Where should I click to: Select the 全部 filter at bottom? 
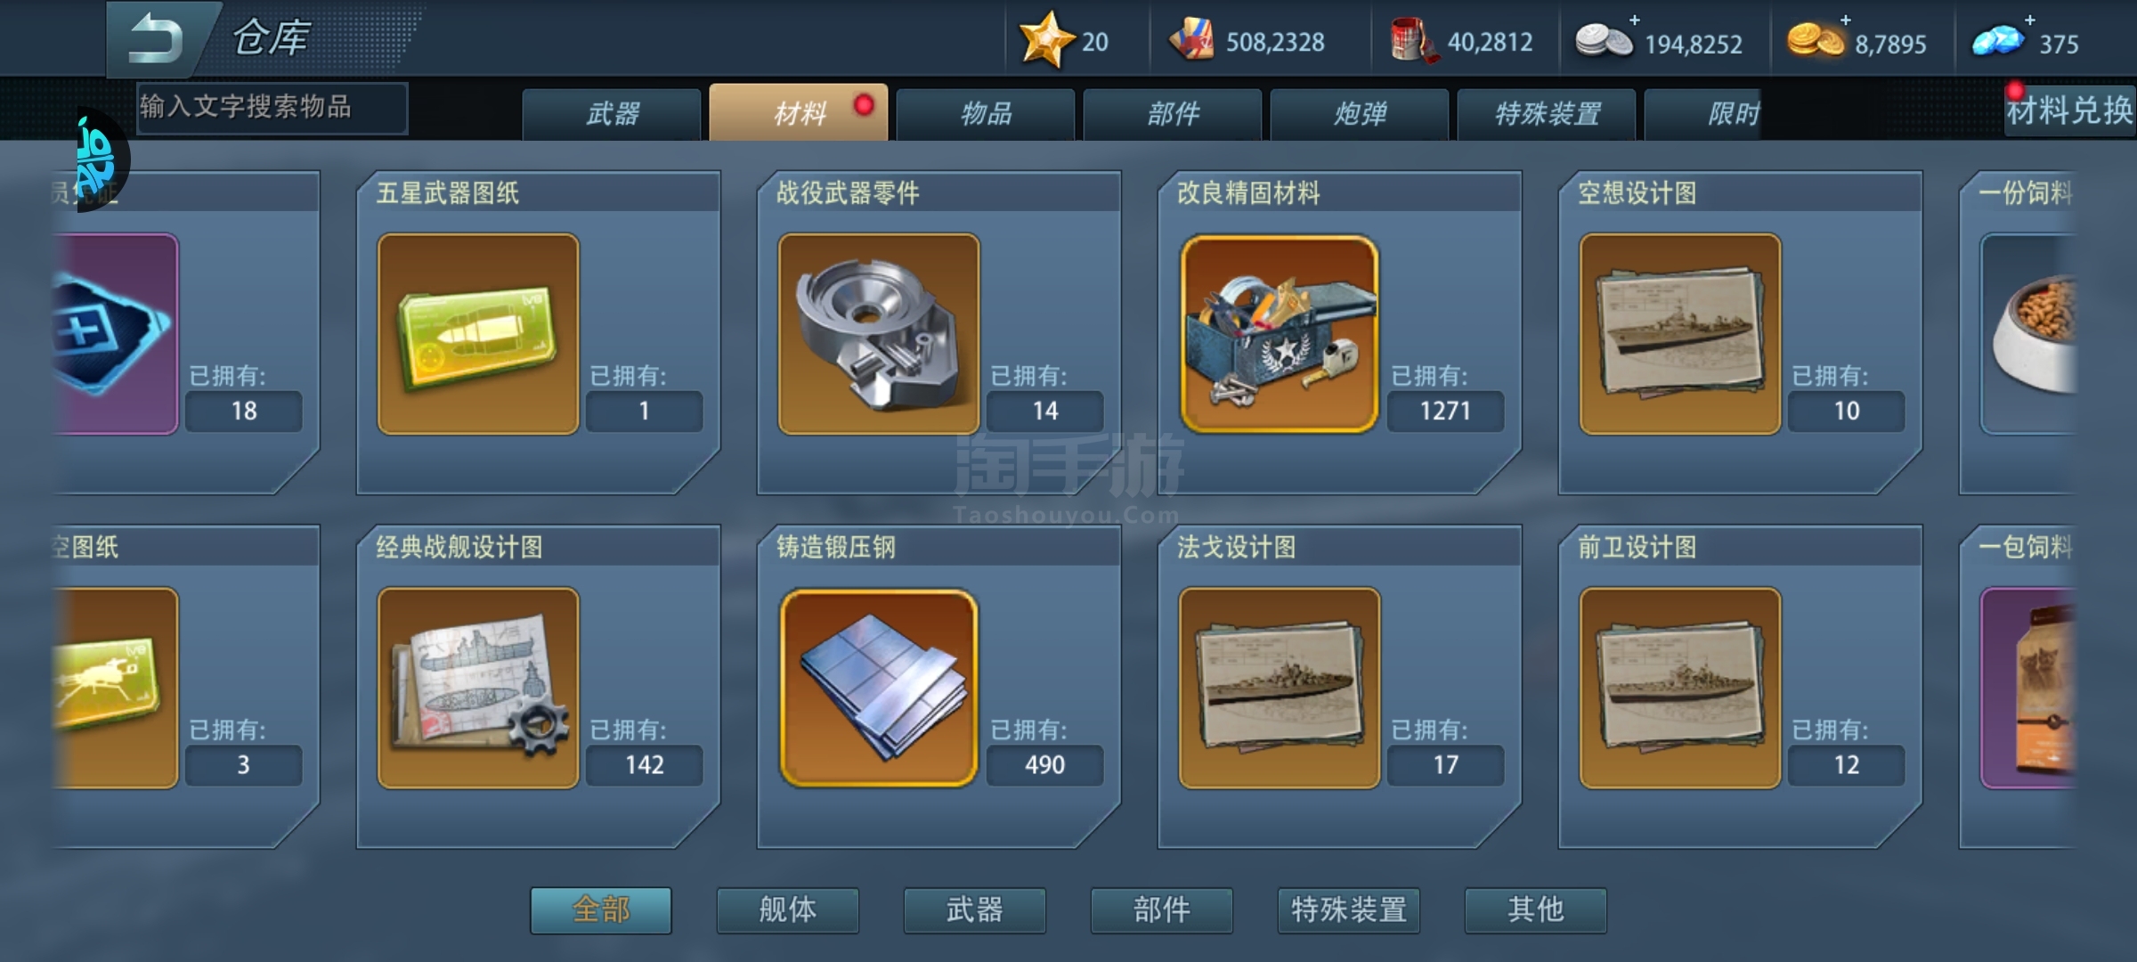(x=601, y=909)
